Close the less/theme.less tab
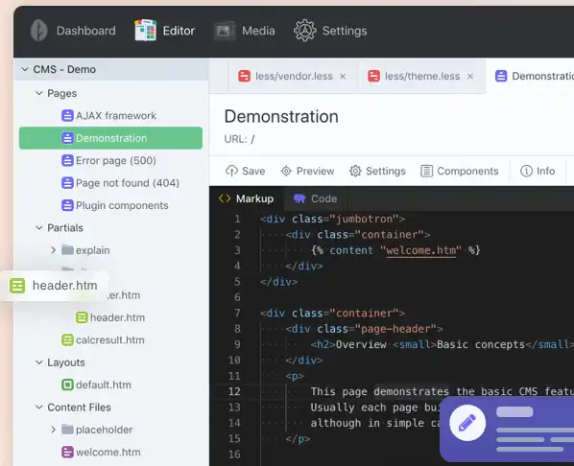Image resolution: width=574 pixels, height=466 pixels. [470, 76]
